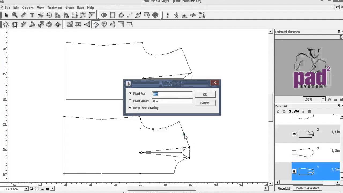The height and width of the screenshot is (193, 343).
Task: Select the Pivot Value radio button
Action: pos(130,101)
